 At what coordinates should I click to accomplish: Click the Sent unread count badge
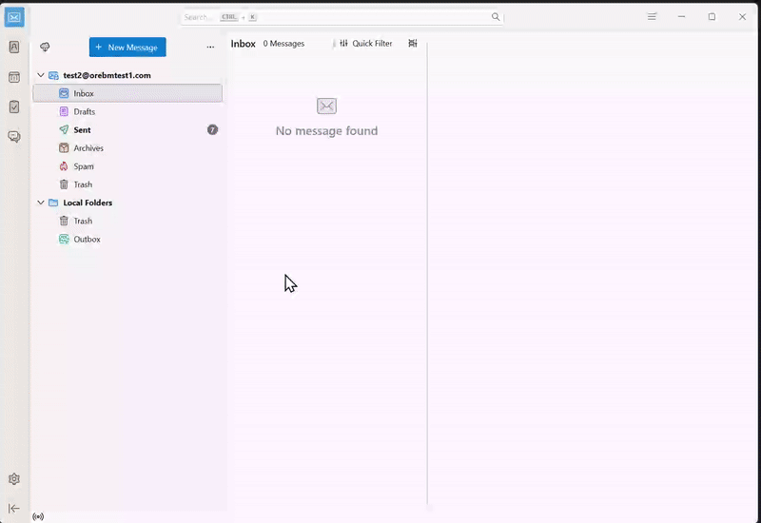(212, 129)
